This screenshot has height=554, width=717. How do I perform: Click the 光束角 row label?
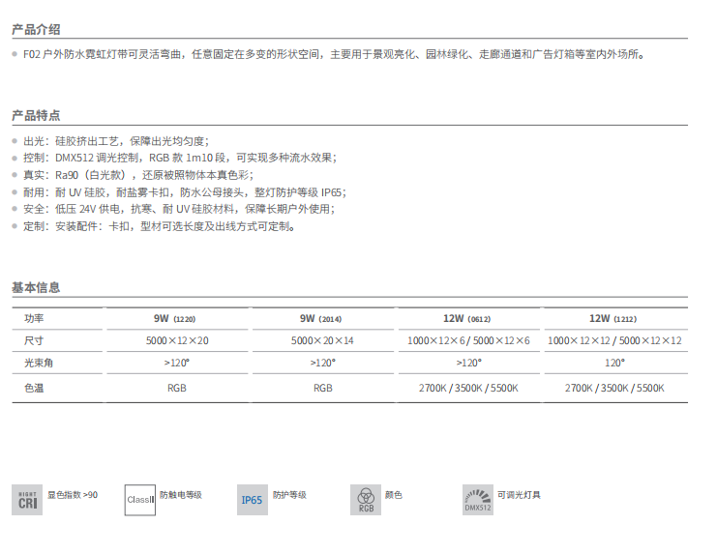[39, 363]
